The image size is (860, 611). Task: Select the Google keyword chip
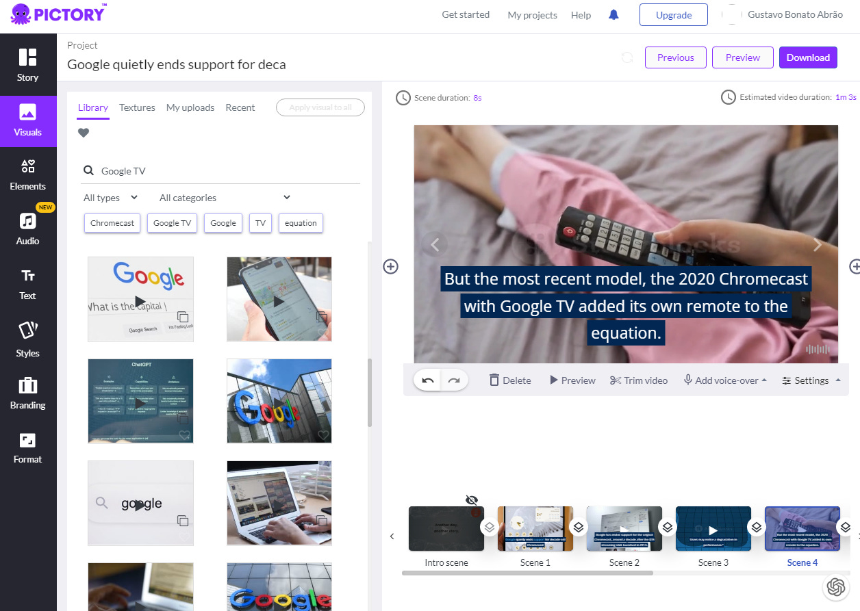(223, 223)
